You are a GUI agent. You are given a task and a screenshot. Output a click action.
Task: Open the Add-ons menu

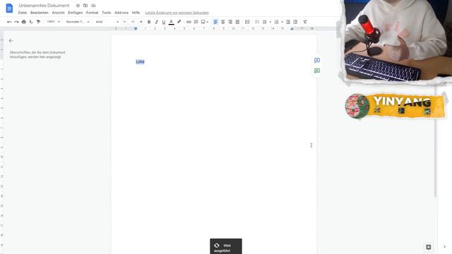[121, 13]
